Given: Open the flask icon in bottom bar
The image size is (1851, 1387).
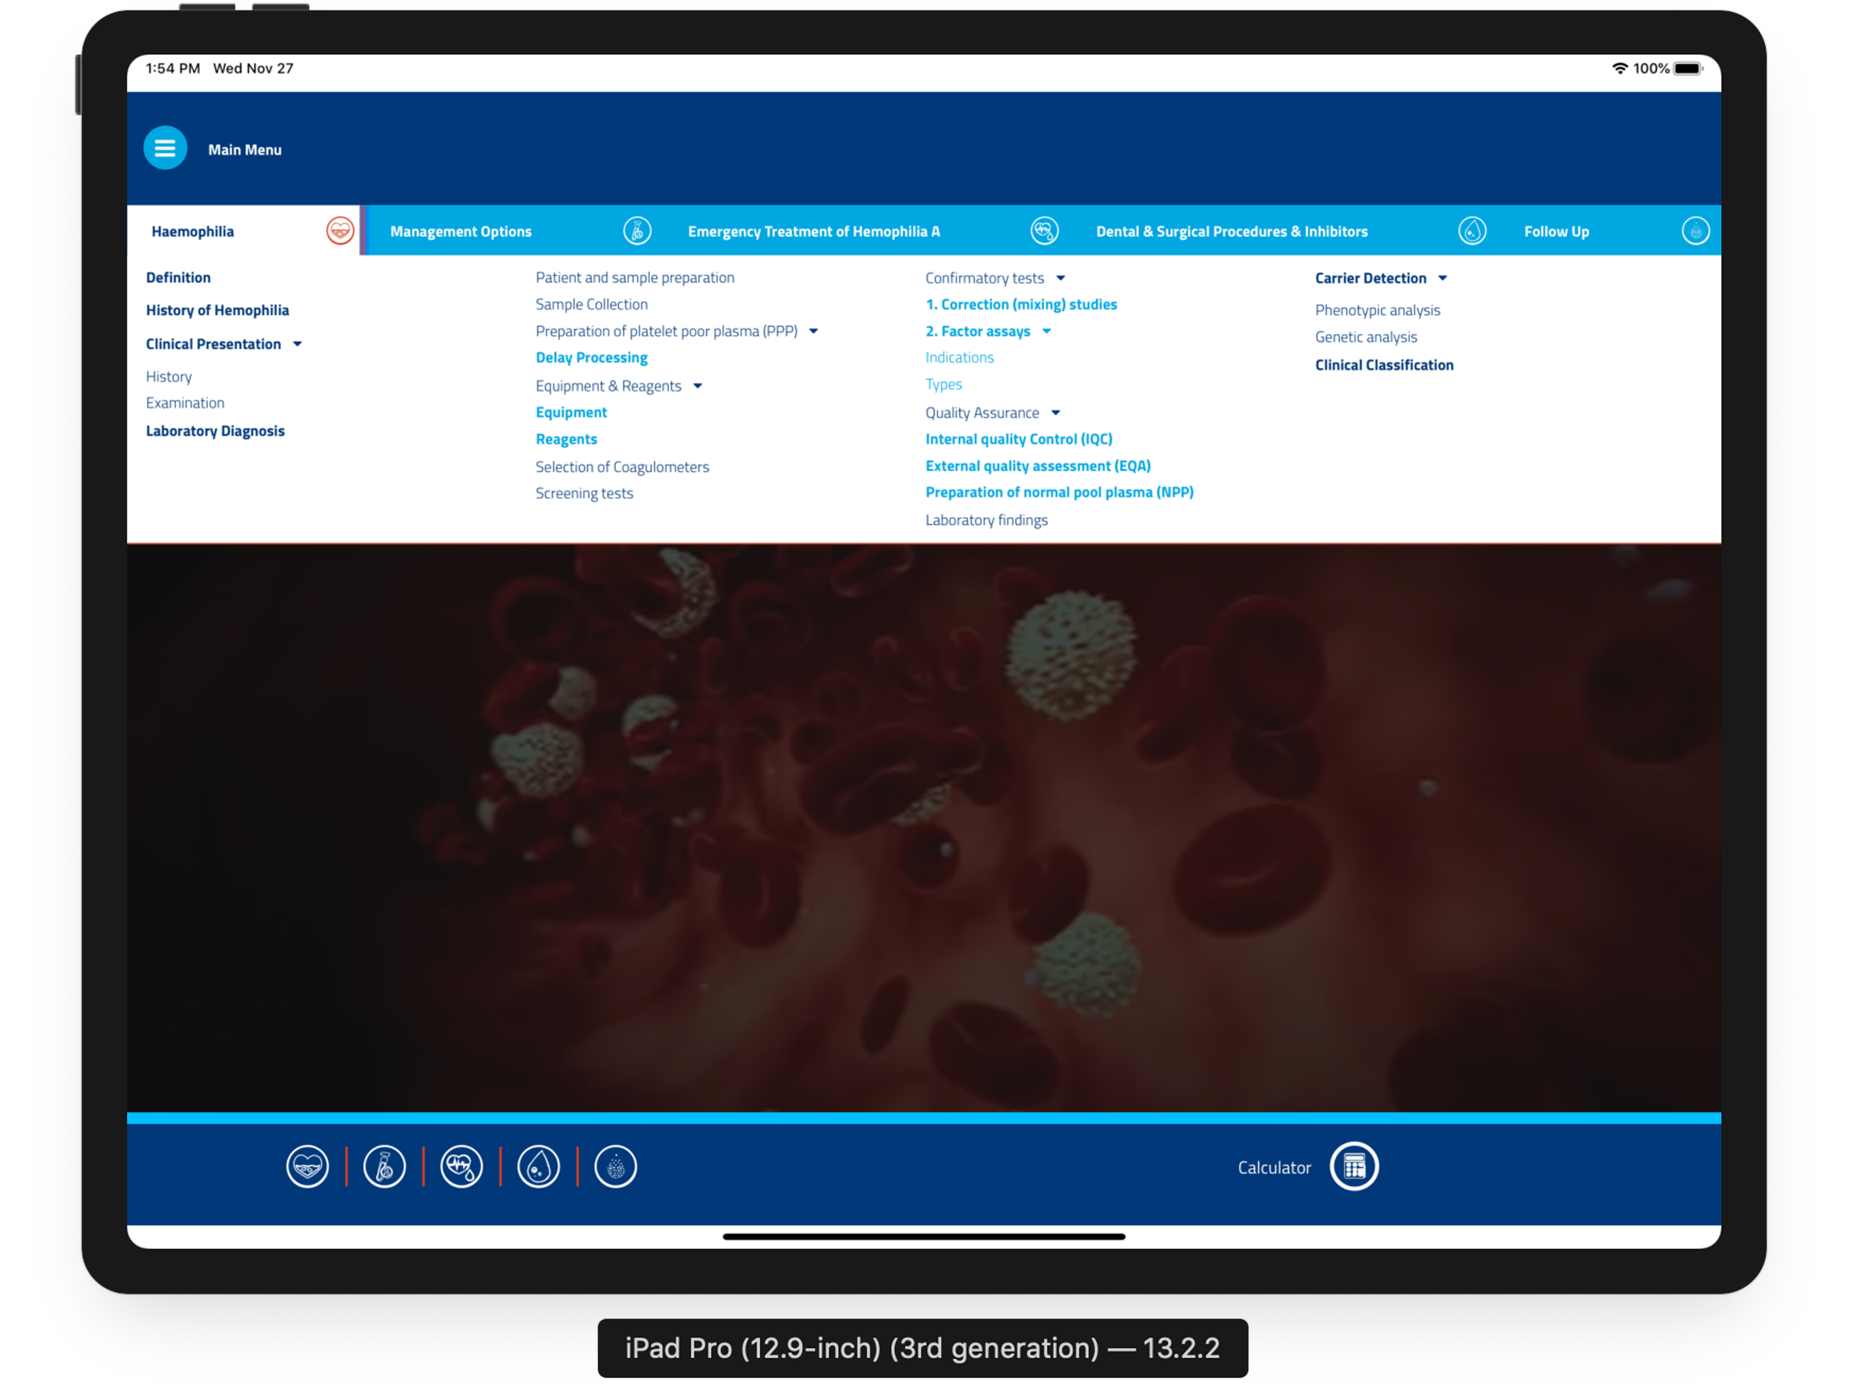Looking at the screenshot, I should click(385, 1166).
